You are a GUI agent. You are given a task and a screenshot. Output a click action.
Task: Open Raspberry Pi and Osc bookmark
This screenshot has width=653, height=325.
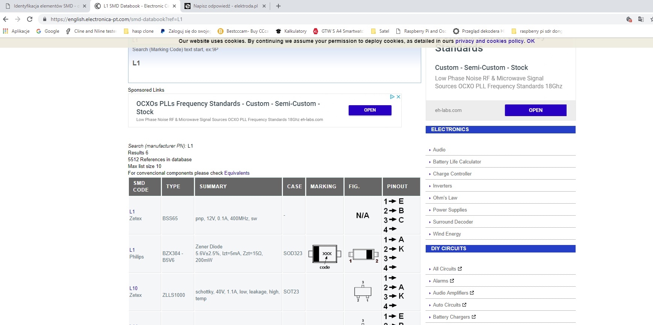(421, 31)
